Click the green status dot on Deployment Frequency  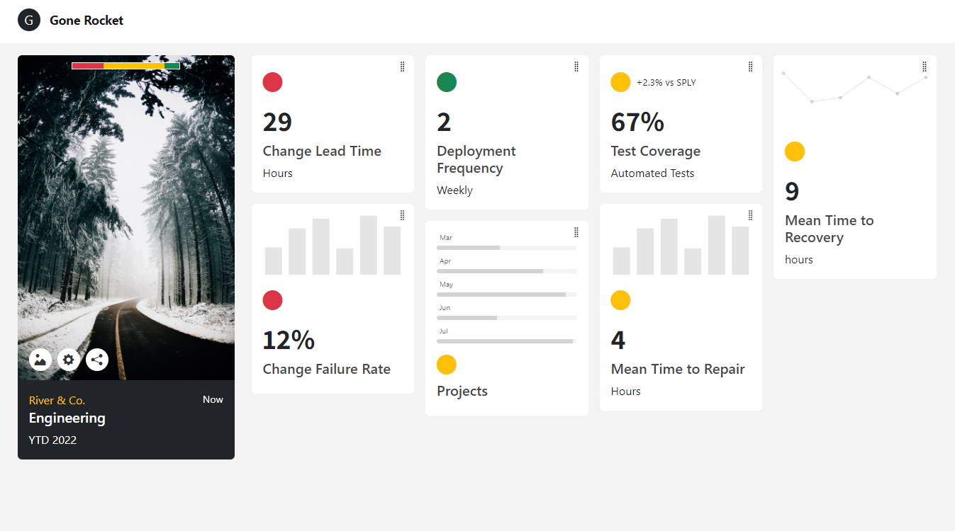(447, 82)
